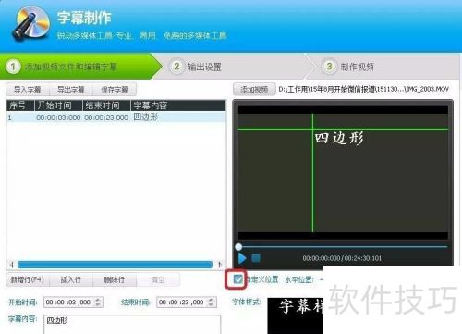Click the 保存字幕 button
The height and width of the screenshot is (334, 462).
[x=115, y=90]
